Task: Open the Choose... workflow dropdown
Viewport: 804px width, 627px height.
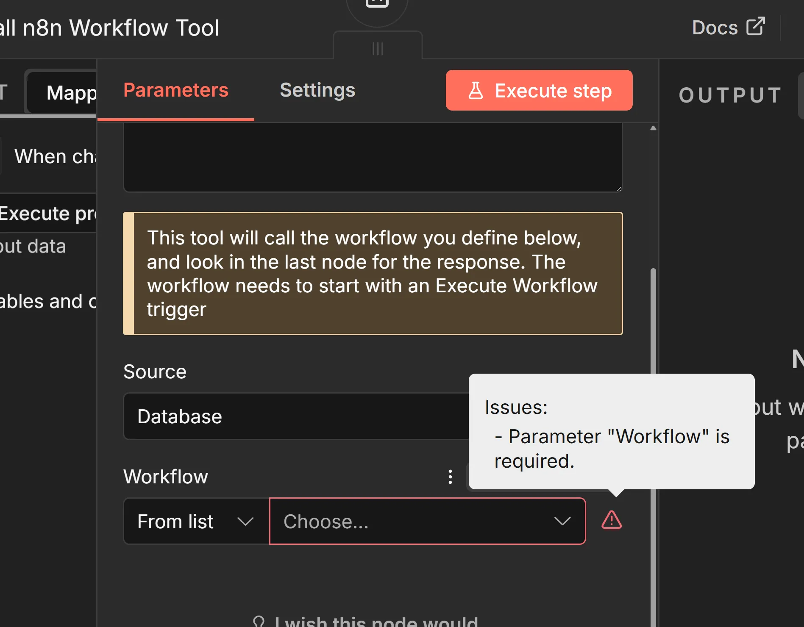Action: (427, 521)
